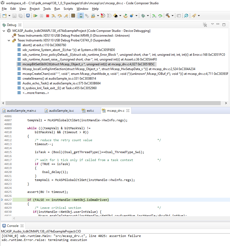The width and height of the screenshot is (230, 246).
Task: Click the Build hammer icon
Action: click(168, 16)
